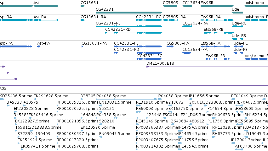Viewport: 268px width, 151px height.
Task: Select EST RE45149.5prime
Action: pos(152,121)
